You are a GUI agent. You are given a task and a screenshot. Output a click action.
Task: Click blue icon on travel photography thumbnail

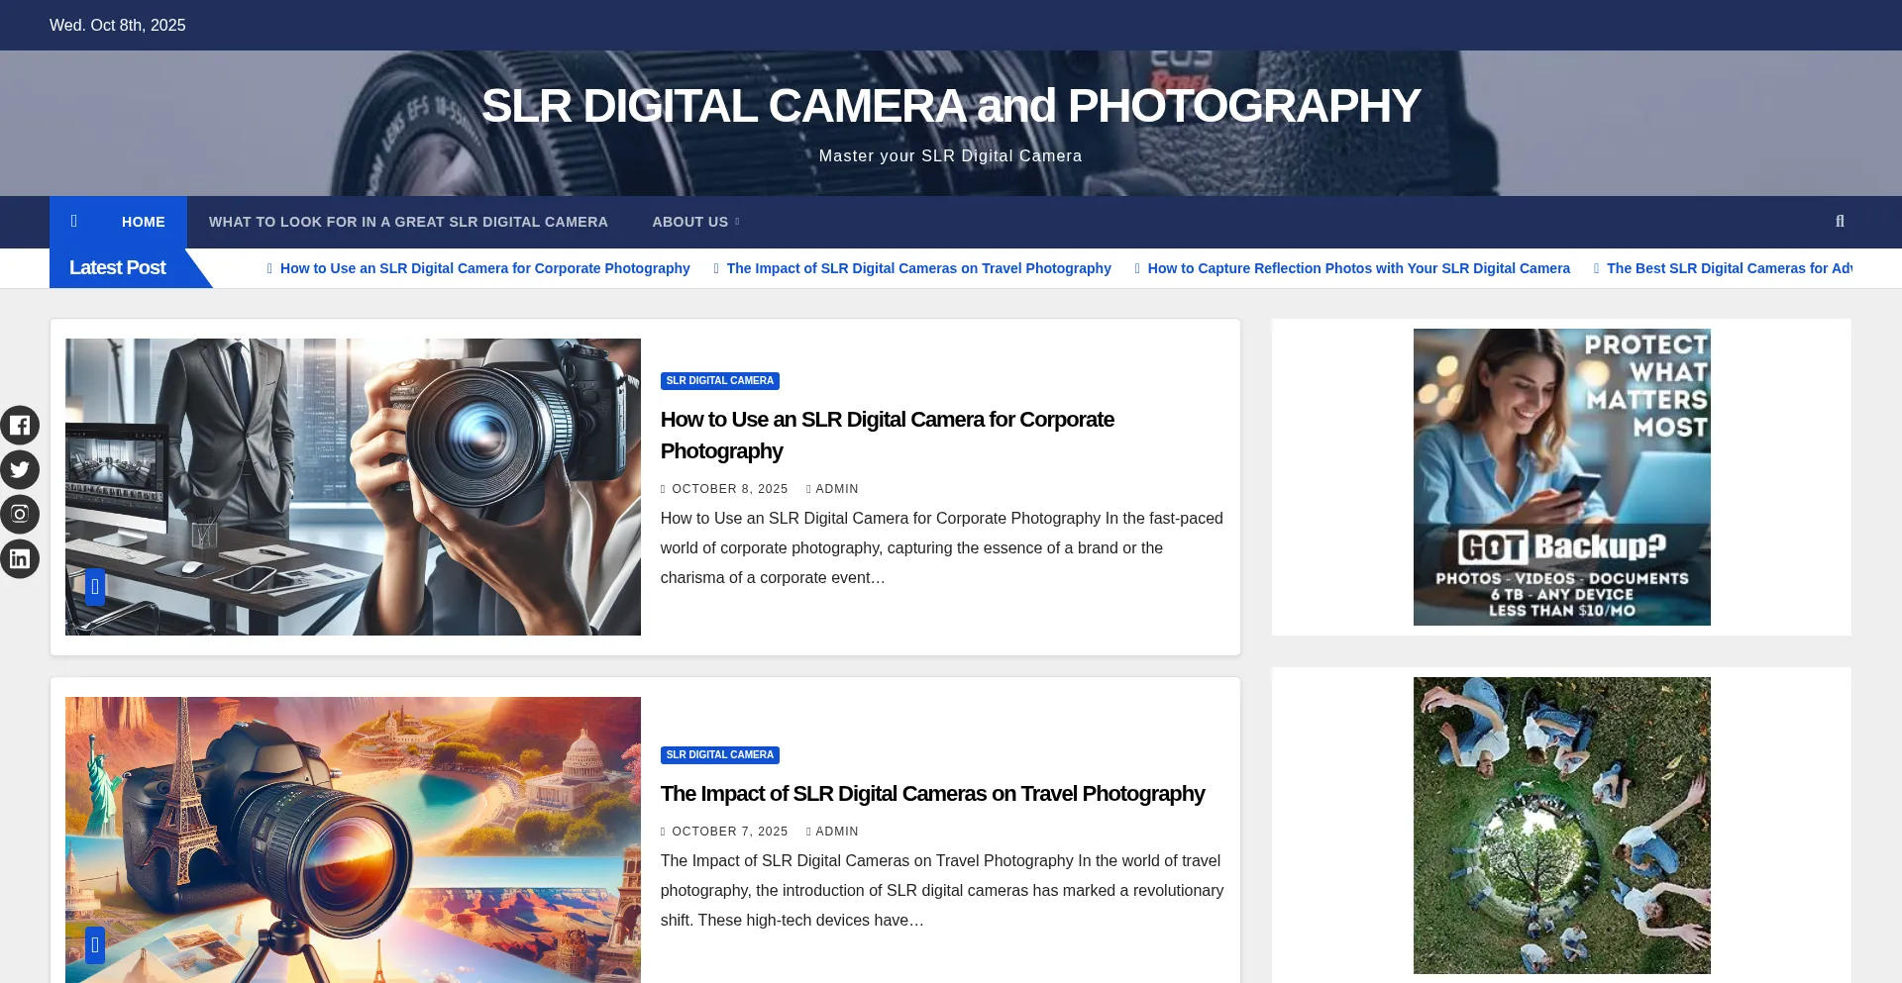point(95,945)
